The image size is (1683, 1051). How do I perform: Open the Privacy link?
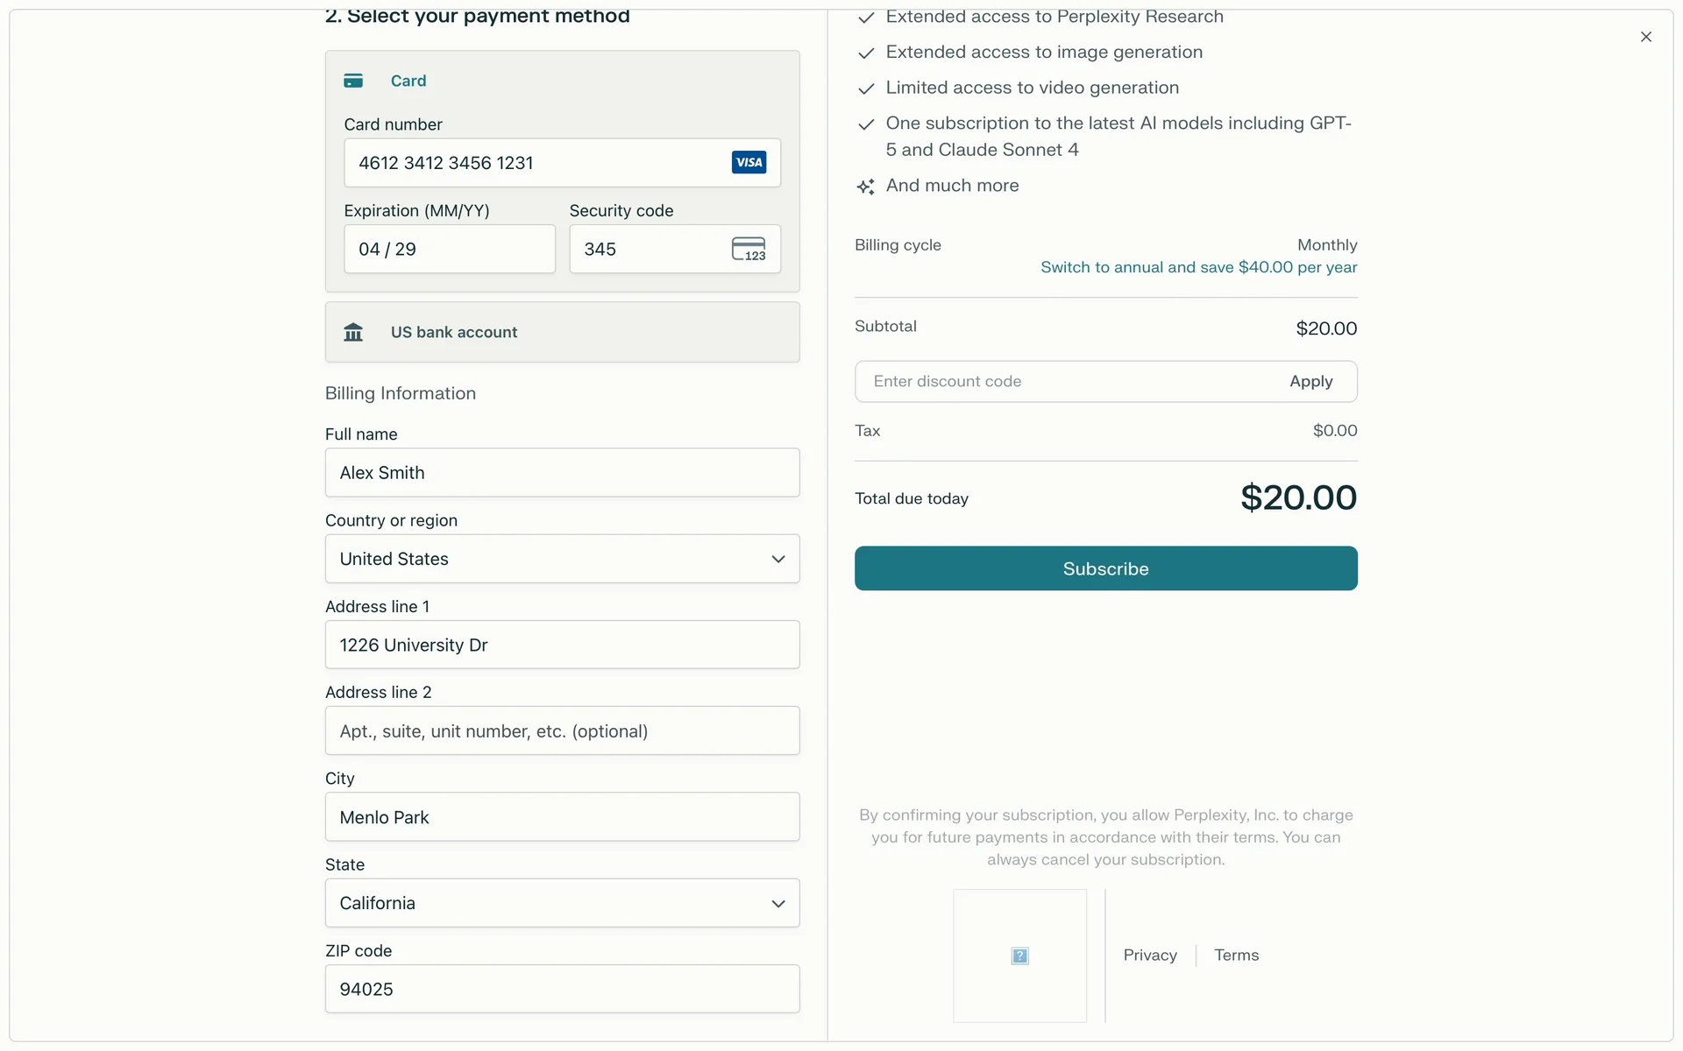[1150, 956]
